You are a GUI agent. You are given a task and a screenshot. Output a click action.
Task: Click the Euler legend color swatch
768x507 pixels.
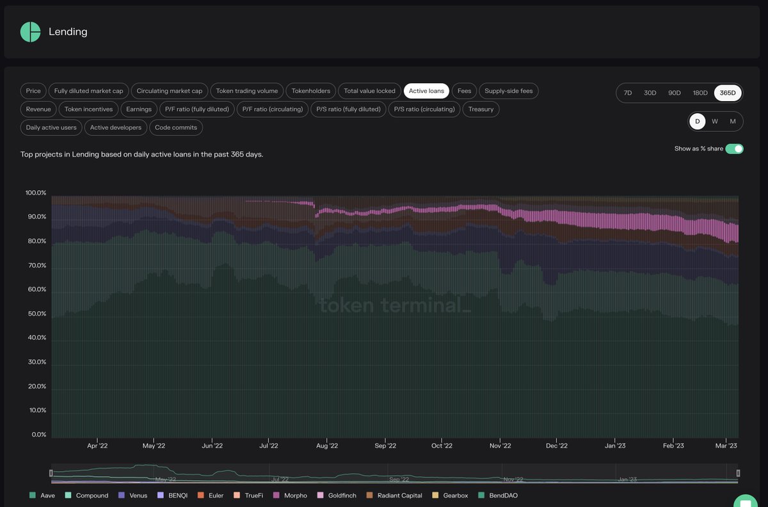coord(200,495)
